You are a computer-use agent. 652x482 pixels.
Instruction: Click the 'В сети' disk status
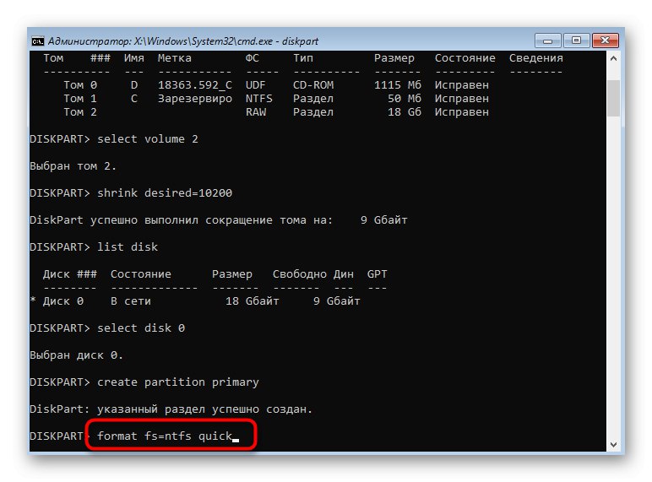pos(131,301)
